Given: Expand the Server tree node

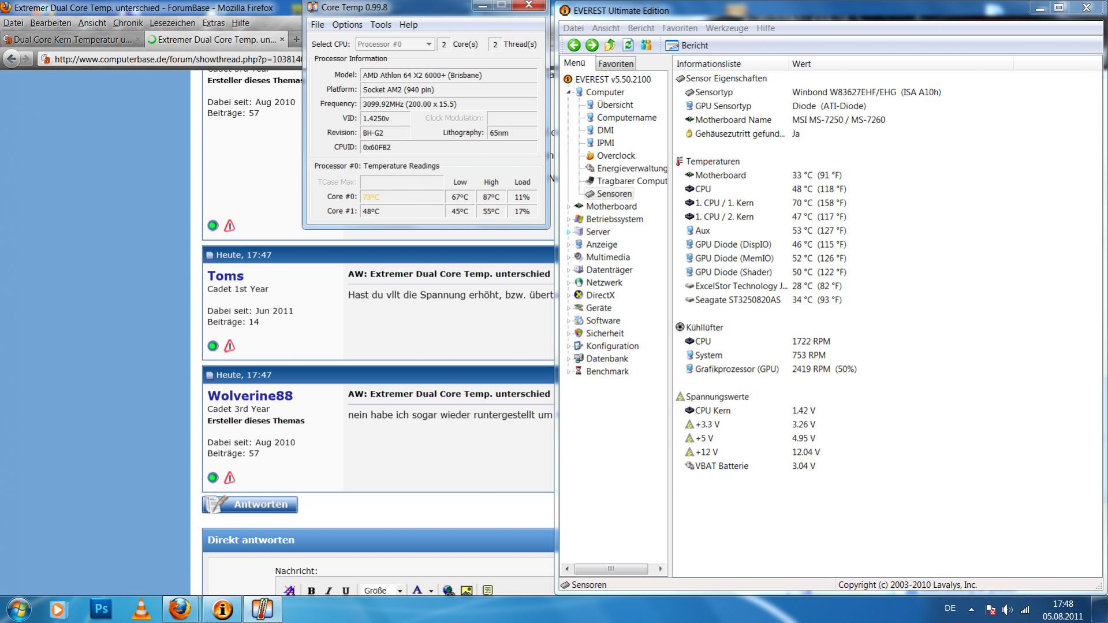Looking at the screenshot, I should (x=568, y=232).
